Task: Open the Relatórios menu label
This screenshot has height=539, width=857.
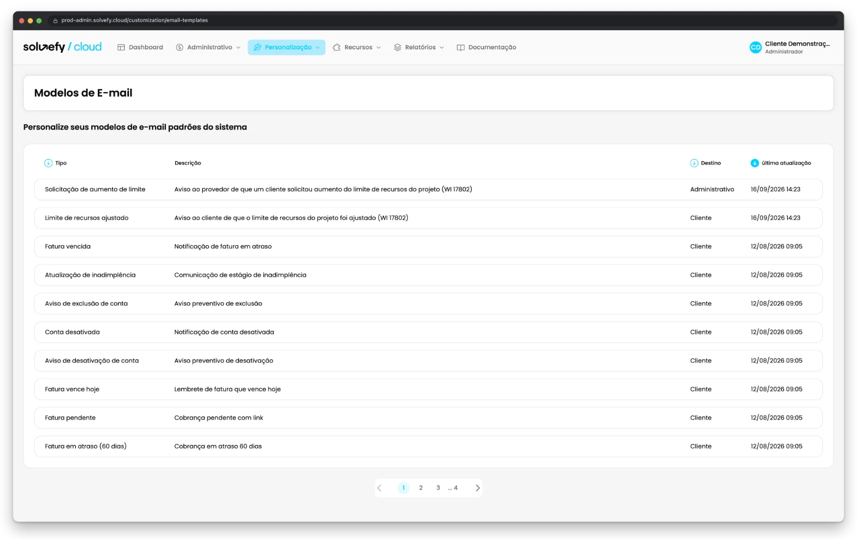Action: [420, 47]
